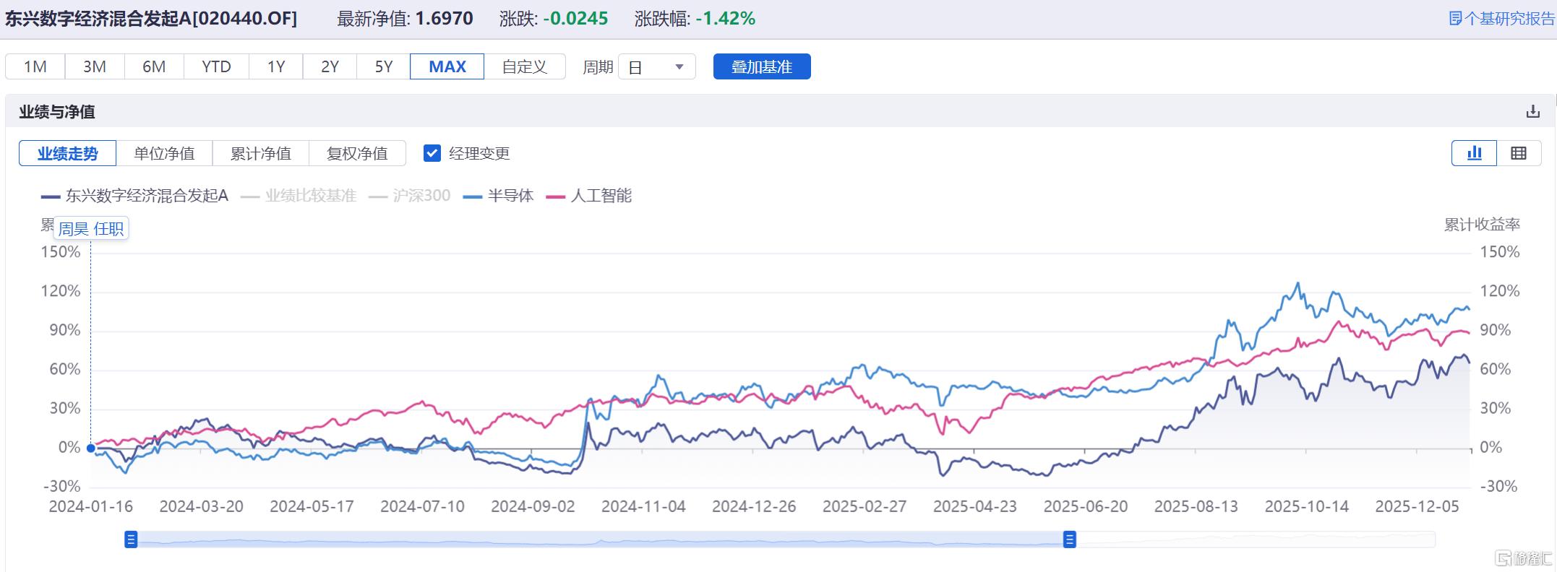This screenshot has width=1557, height=572.
Task: Click the blue start point on chart
Action: pyautogui.click(x=91, y=448)
